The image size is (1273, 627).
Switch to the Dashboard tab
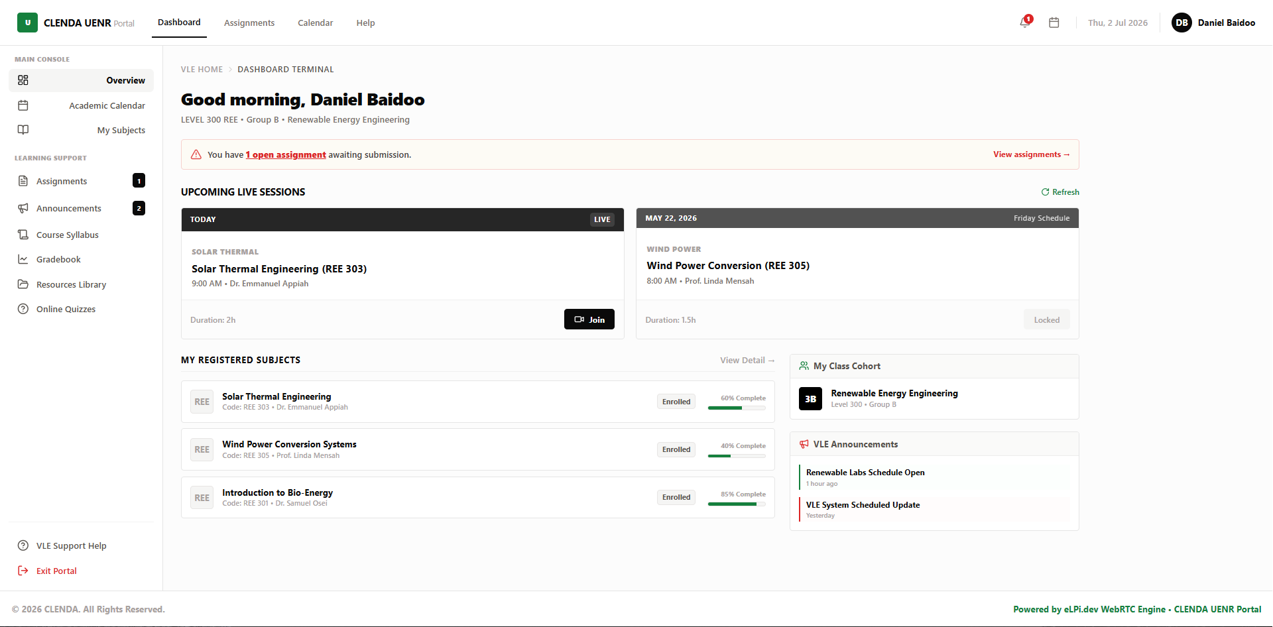[179, 23]
